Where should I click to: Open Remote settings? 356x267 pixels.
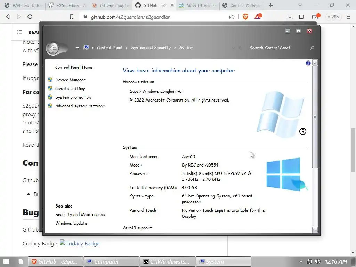(71, 89)
